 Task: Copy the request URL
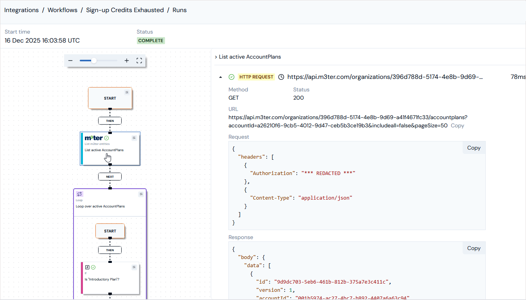[x=458, y=126]
